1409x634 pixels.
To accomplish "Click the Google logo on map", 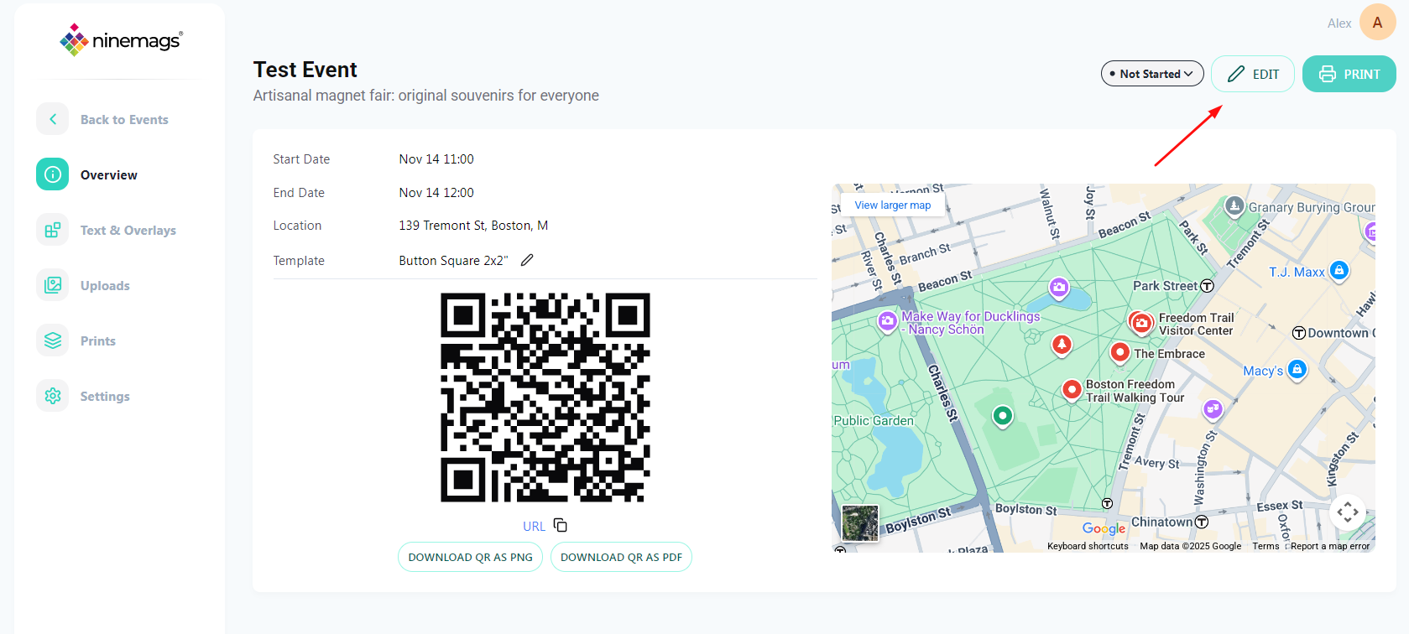I will [x=1104, y=528].
